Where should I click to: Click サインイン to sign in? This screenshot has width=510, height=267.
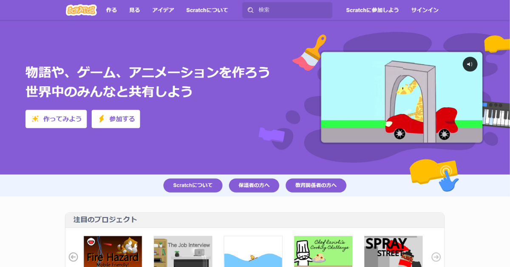coord(425,10)
